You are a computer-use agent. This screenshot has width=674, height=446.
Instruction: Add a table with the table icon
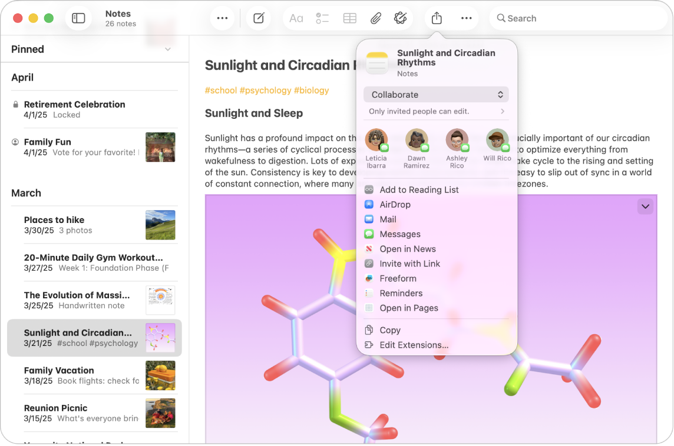click(349, 18)
